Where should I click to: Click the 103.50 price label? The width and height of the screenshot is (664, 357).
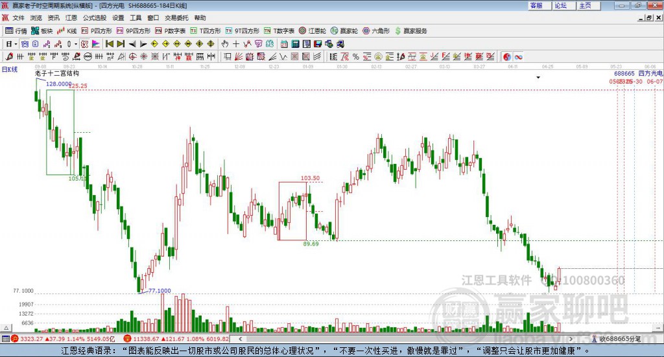point(310,178)
